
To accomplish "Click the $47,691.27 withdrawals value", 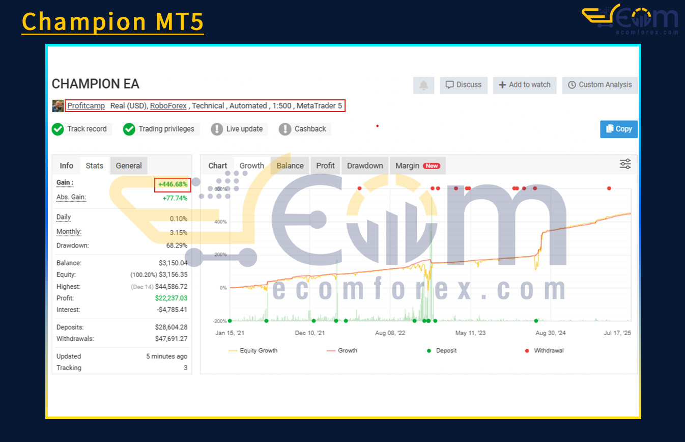I will click(x=171, y=339).
